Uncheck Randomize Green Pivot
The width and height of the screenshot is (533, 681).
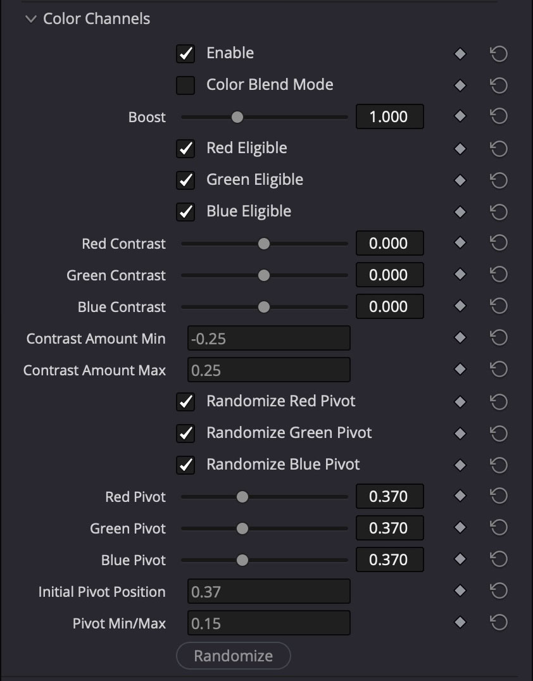click(185, 433)
